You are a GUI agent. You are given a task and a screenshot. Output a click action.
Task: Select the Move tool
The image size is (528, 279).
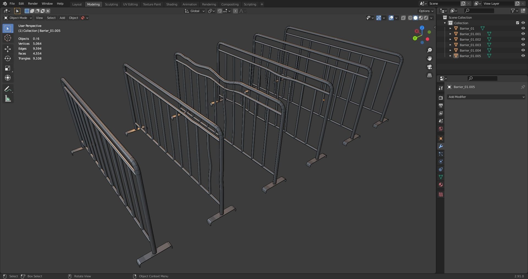pyautogui.click(x=8, y=49)
